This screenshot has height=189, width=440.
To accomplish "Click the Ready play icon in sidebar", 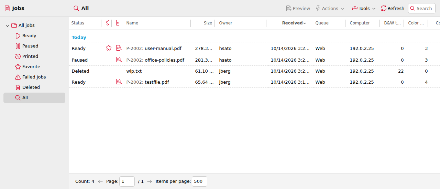I will 18,36.
